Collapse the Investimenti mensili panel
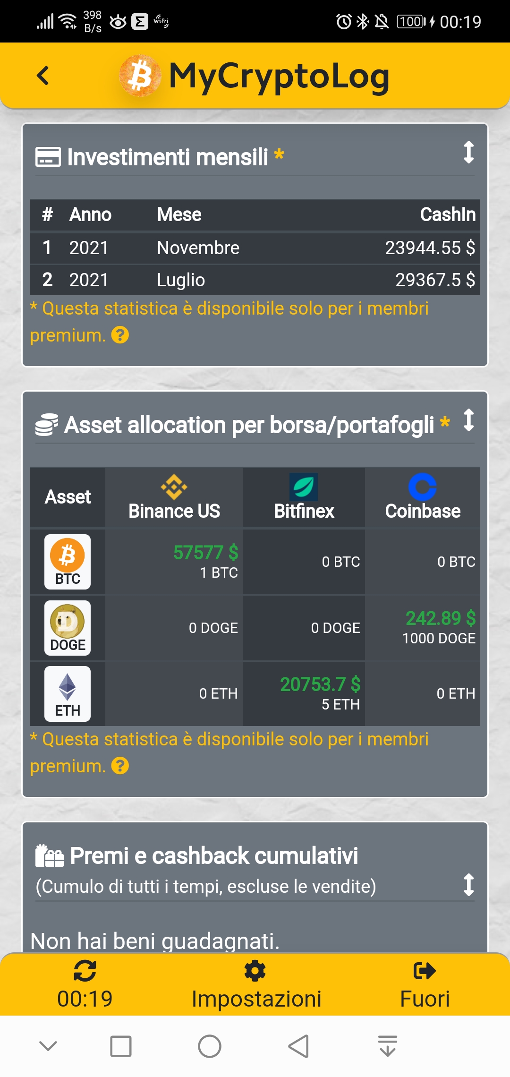This screenshot has width=510, height=1077. 468,152
